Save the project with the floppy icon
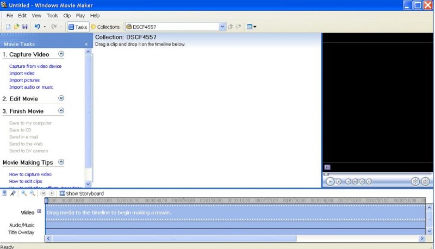This screenshot has height=249, width=435. click(24, 27)
